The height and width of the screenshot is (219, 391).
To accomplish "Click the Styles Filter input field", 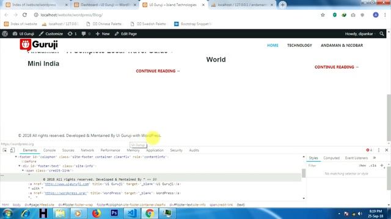I will click(332, 165).
